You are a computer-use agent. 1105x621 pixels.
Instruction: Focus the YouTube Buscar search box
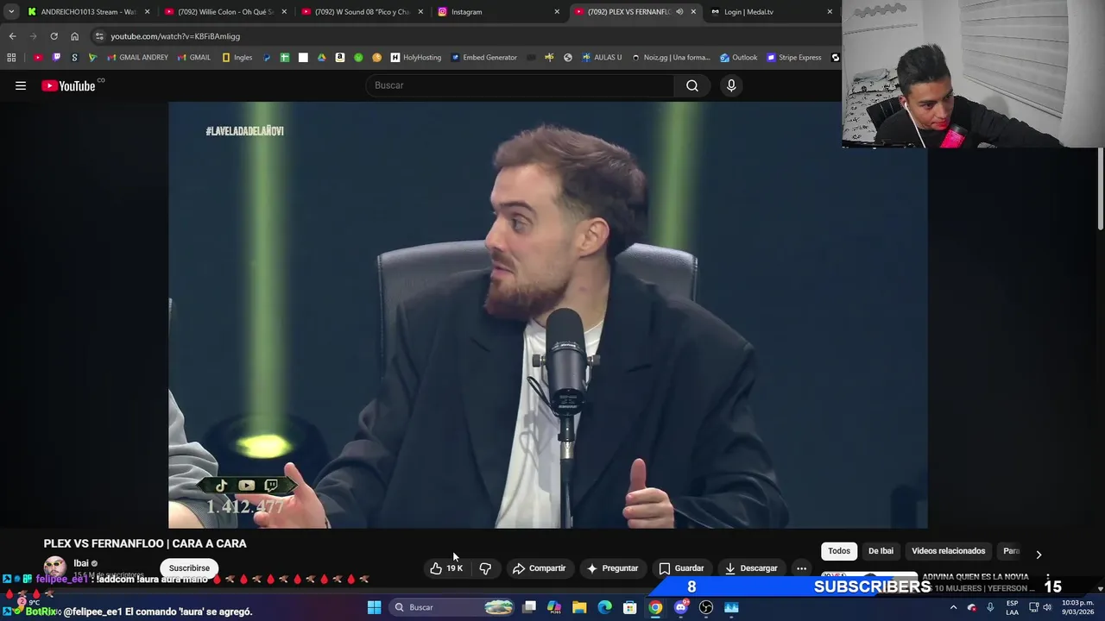pos(521,85)
